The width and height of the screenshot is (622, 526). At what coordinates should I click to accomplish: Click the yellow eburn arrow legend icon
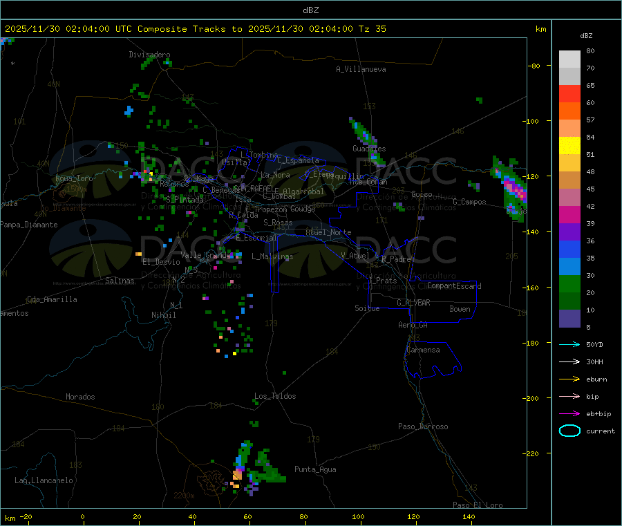point(569,379)
